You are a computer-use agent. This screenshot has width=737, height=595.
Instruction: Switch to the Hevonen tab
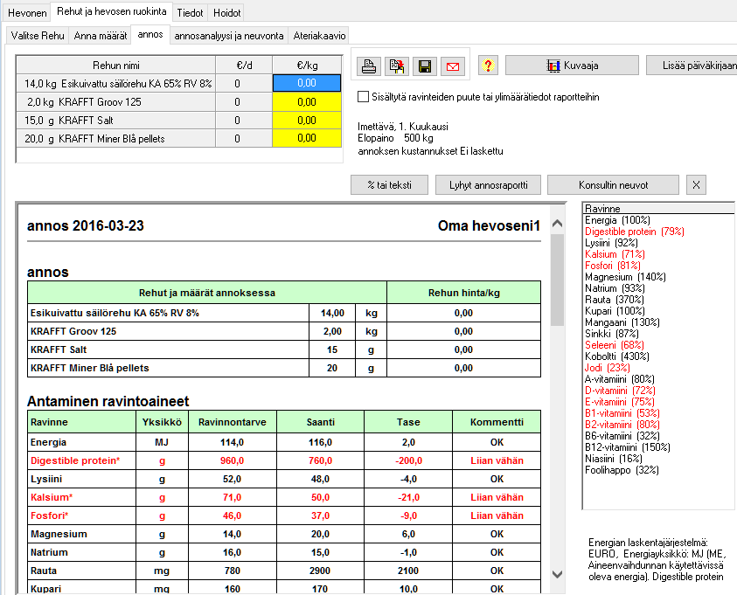click(x=26, y=13)
